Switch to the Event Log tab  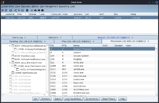pyautogui.click(x=17, y=37)
